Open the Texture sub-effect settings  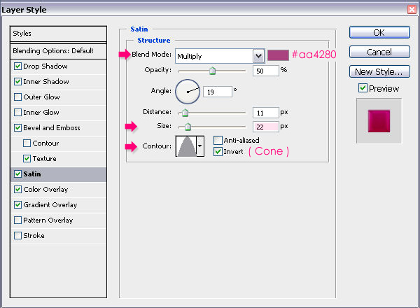coord(45,159)
